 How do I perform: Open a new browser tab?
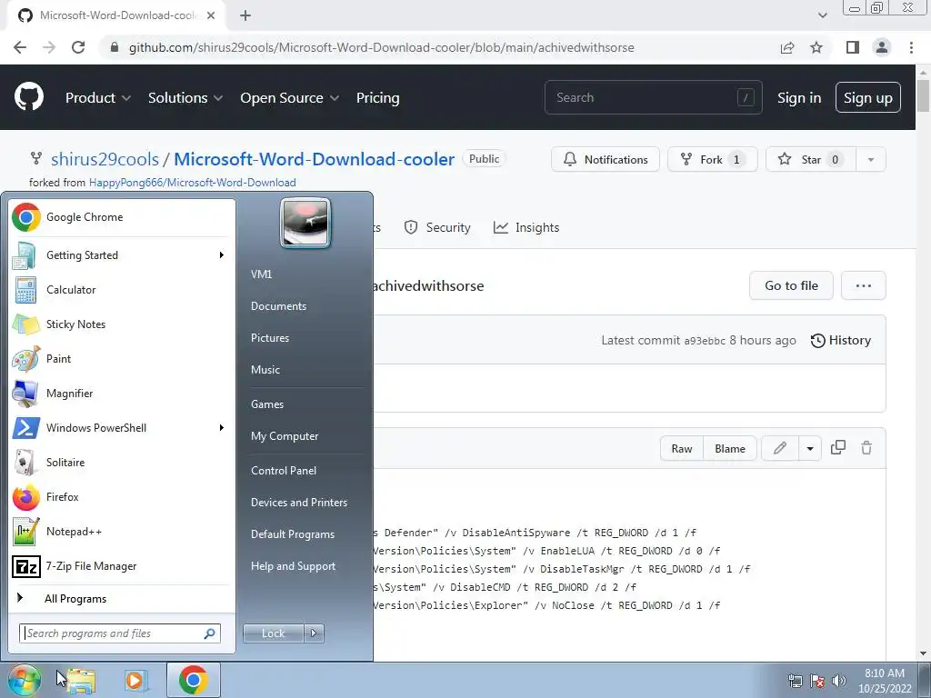pyautogui.click(x=245, y=15)
